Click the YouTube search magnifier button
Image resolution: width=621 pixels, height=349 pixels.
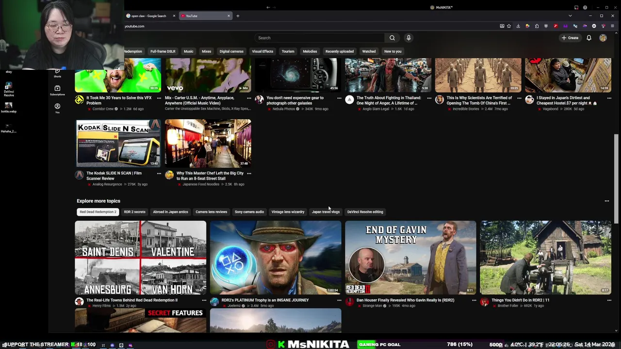coord(392,38)
